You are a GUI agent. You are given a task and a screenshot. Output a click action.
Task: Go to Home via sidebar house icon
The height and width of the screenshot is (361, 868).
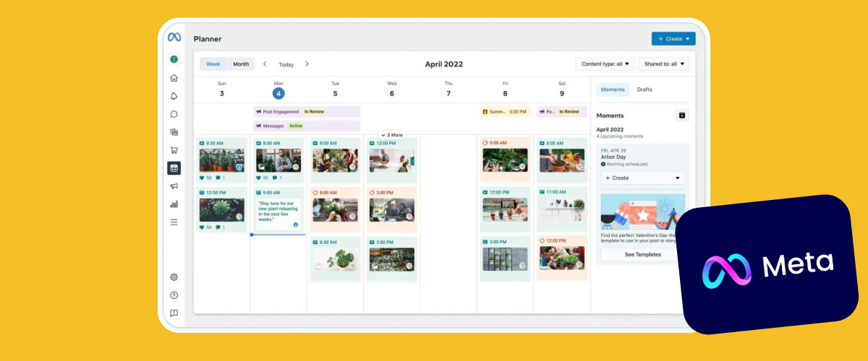174,78
